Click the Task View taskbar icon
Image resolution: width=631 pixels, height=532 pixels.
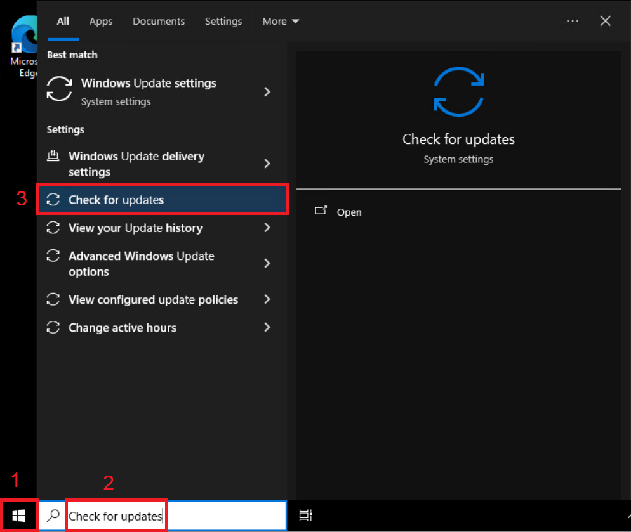click(305, 516)
